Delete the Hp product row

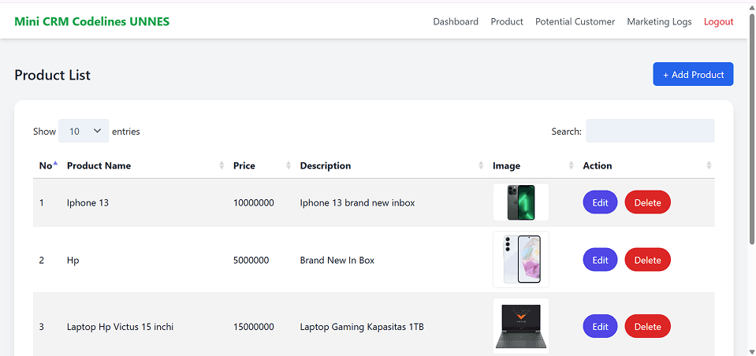click(x=647, y=260)
